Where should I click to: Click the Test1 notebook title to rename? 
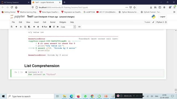(30, 16)
